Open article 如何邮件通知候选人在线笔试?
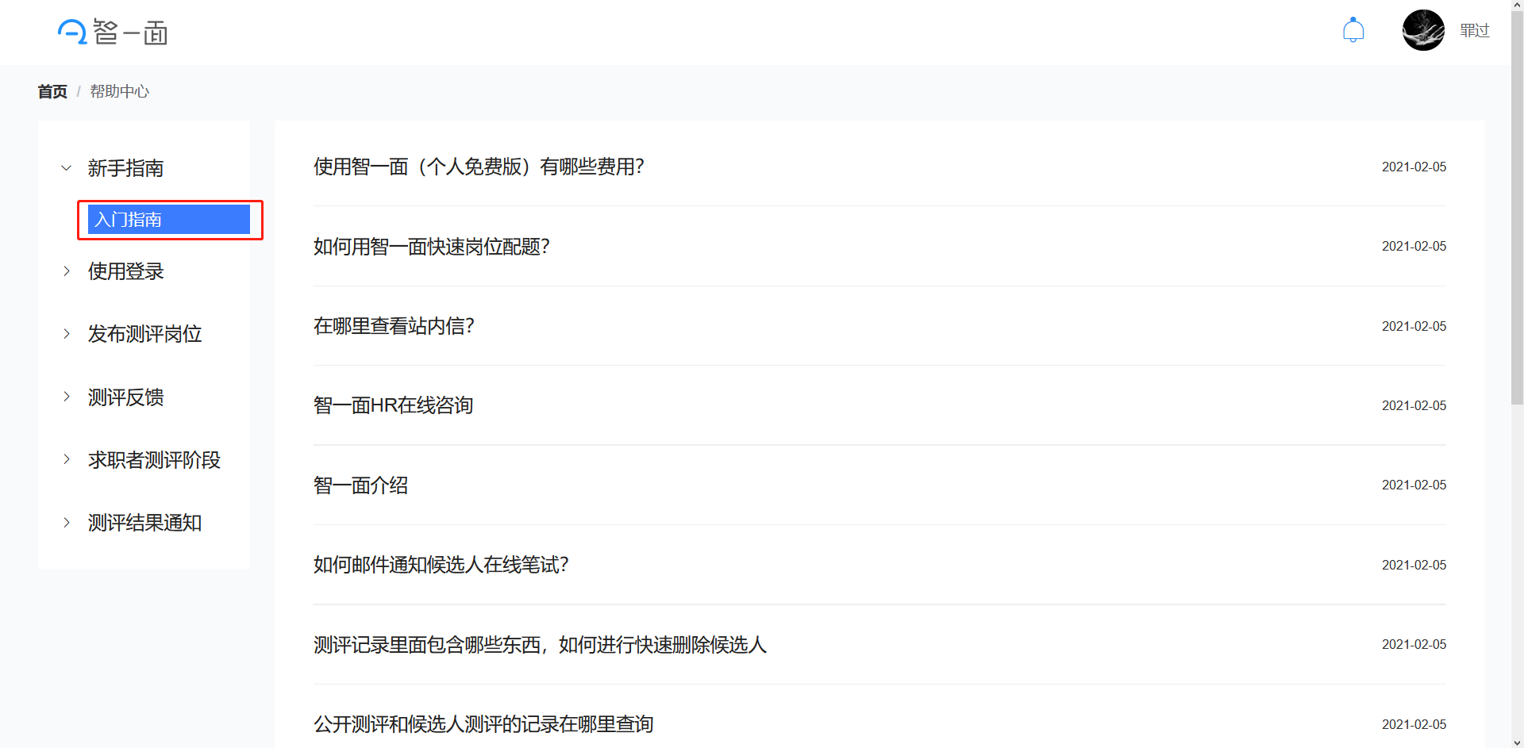Viewport: 1524px width, 748px height. click(441, 565)
